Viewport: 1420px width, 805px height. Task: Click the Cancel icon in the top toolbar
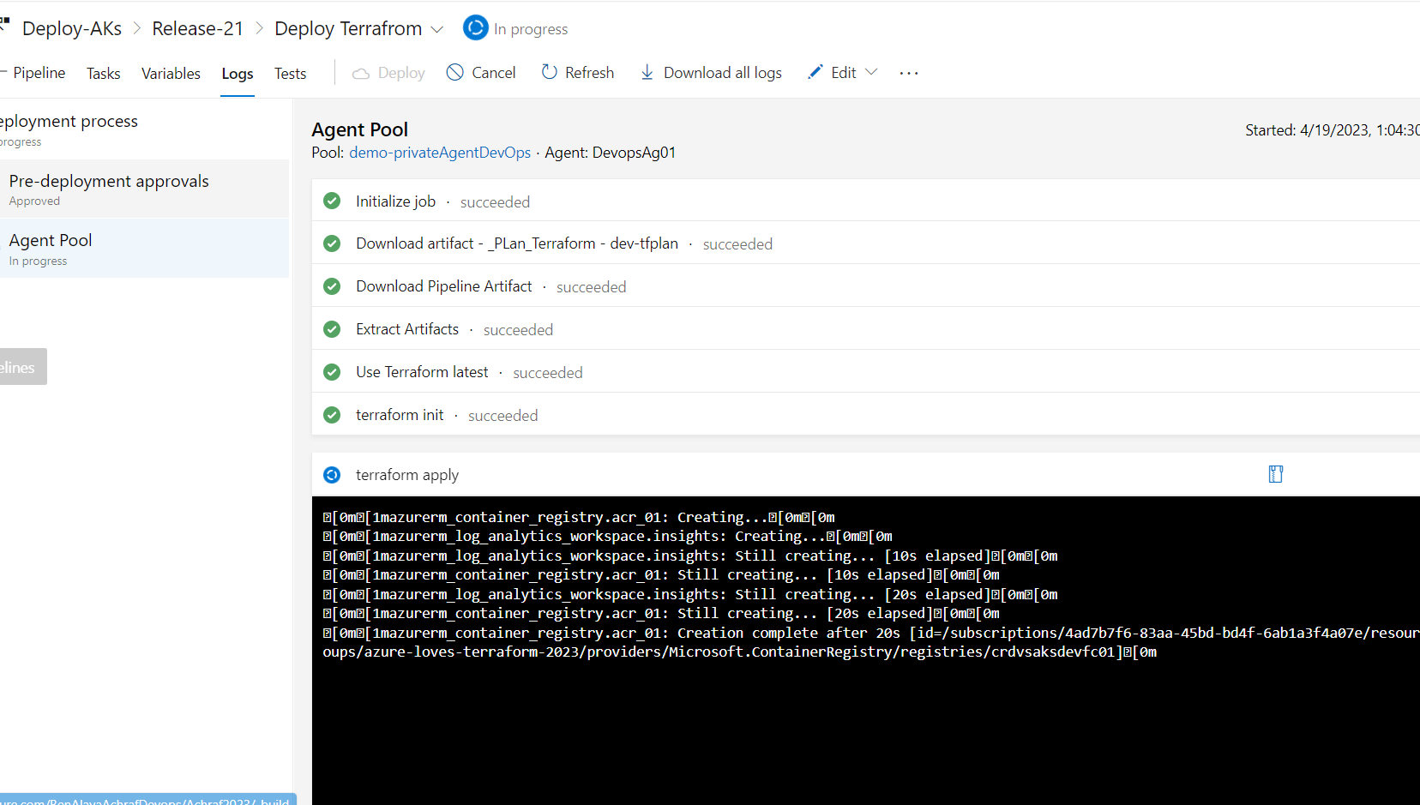[x=454, y=72]
